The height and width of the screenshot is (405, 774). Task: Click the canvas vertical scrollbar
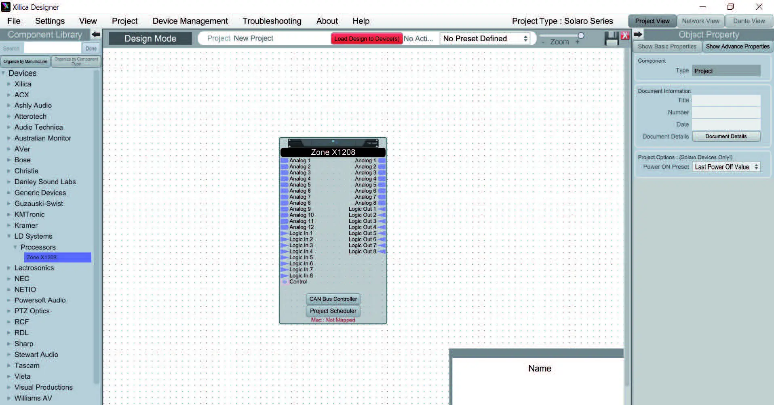click(627, 218)
